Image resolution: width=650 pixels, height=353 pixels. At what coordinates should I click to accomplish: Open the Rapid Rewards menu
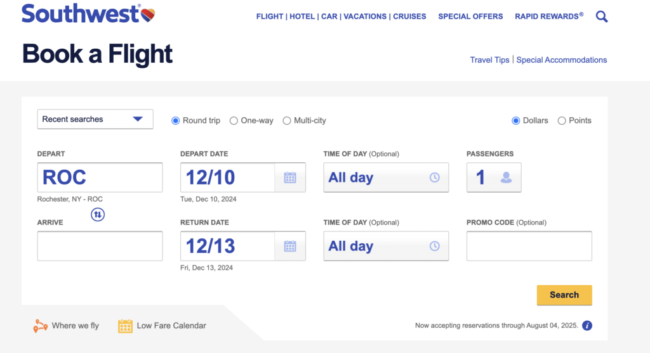click(x=549, y=16)
